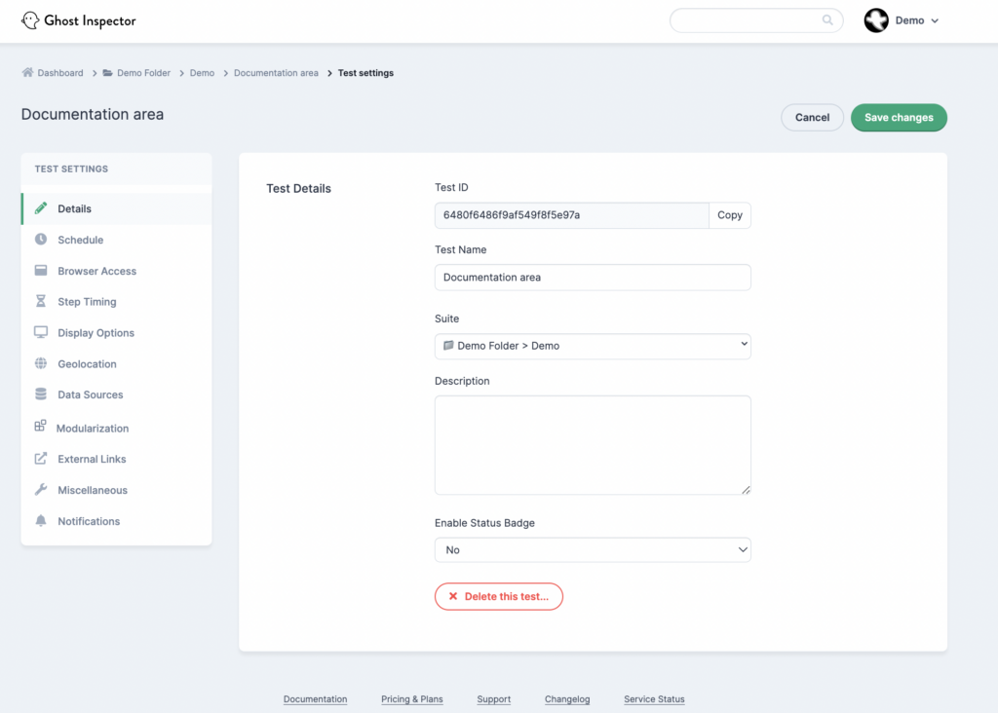
Task: Click the Dashboard home icon in breadcrumb
Action: pyautogui.click(x=27, y=72)
